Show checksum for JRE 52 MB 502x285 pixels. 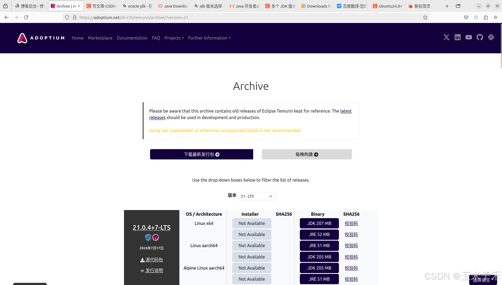(x=351, y=234)
